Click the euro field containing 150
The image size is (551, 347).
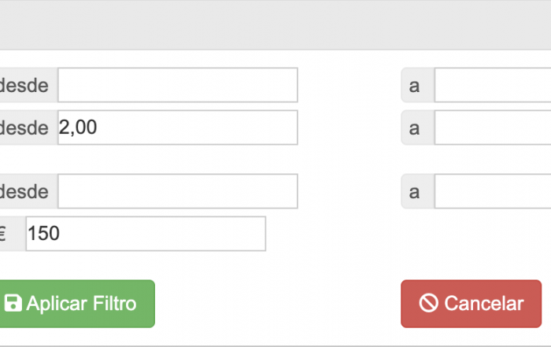pos(146,234)
